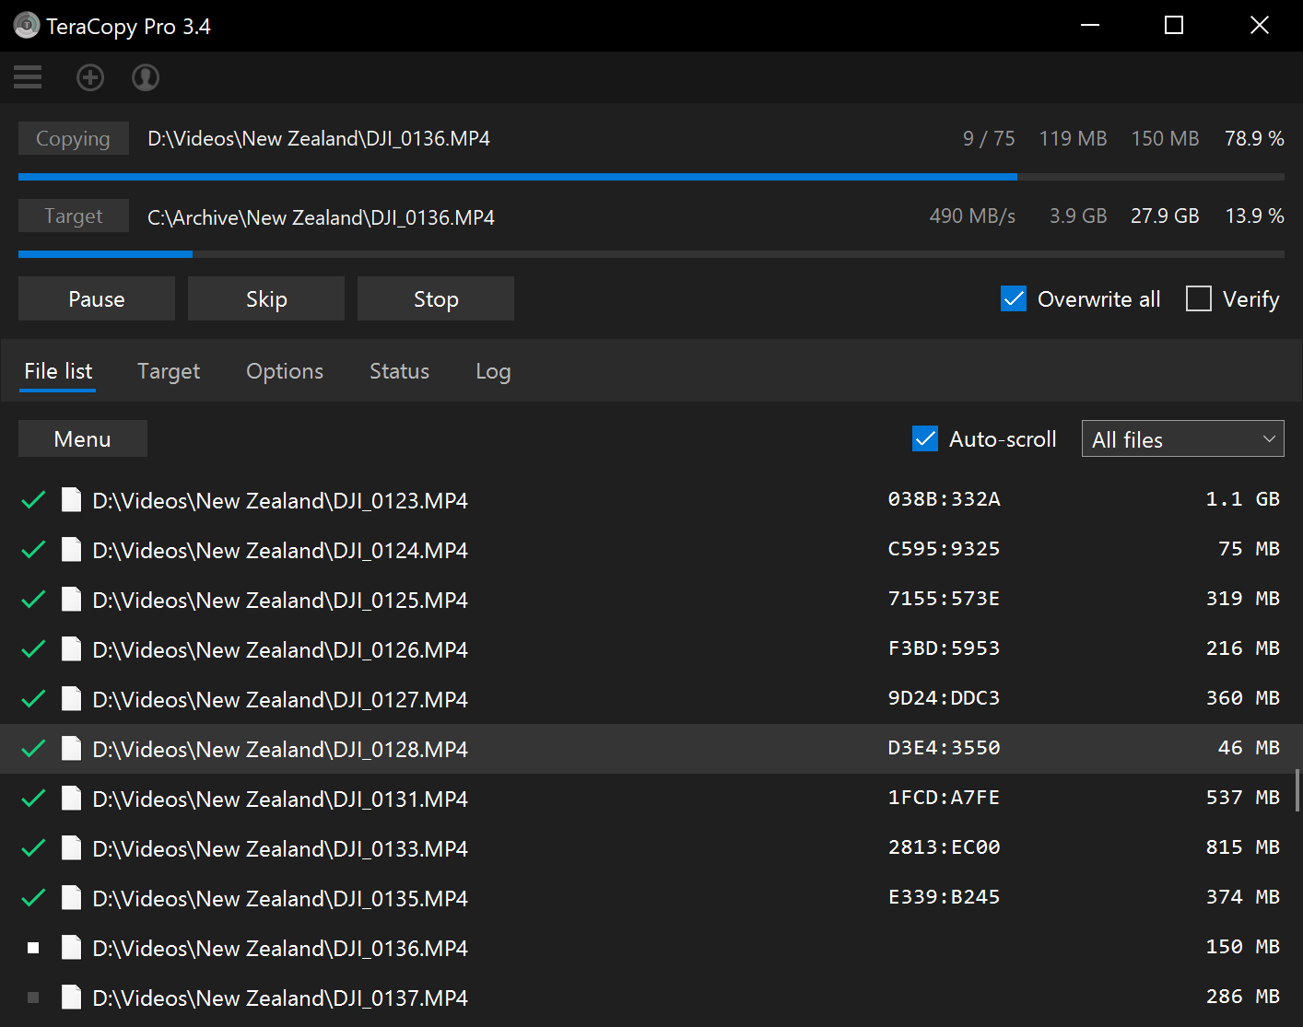
Task: Click the document icon beside DJI_0128.MP4
Action: (71, 748)
